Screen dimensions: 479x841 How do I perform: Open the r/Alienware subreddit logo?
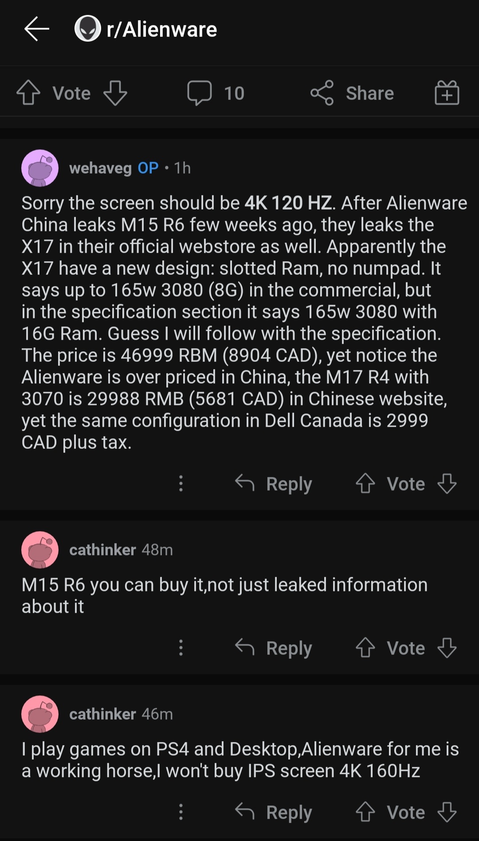(x=87, y=29)
